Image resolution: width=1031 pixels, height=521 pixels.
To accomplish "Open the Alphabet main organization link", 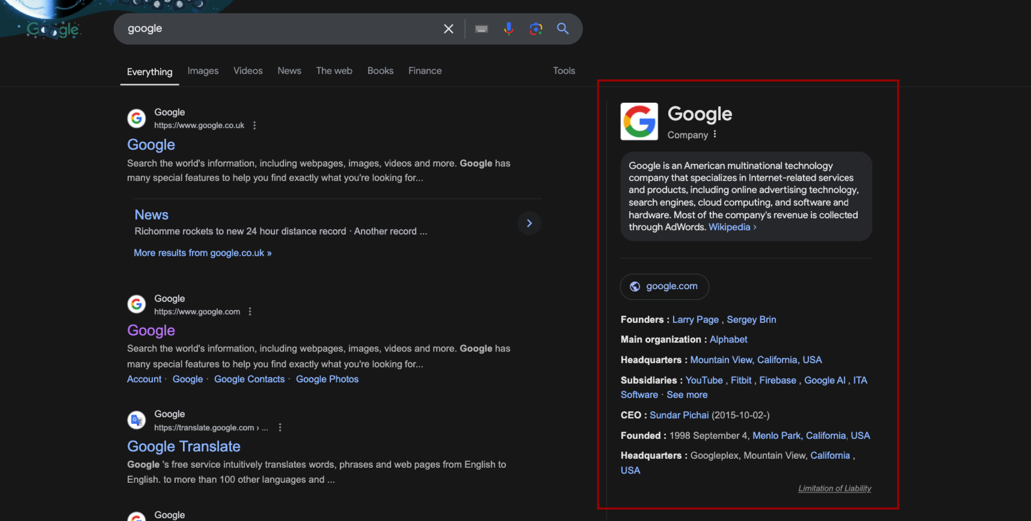I will 729,340.
